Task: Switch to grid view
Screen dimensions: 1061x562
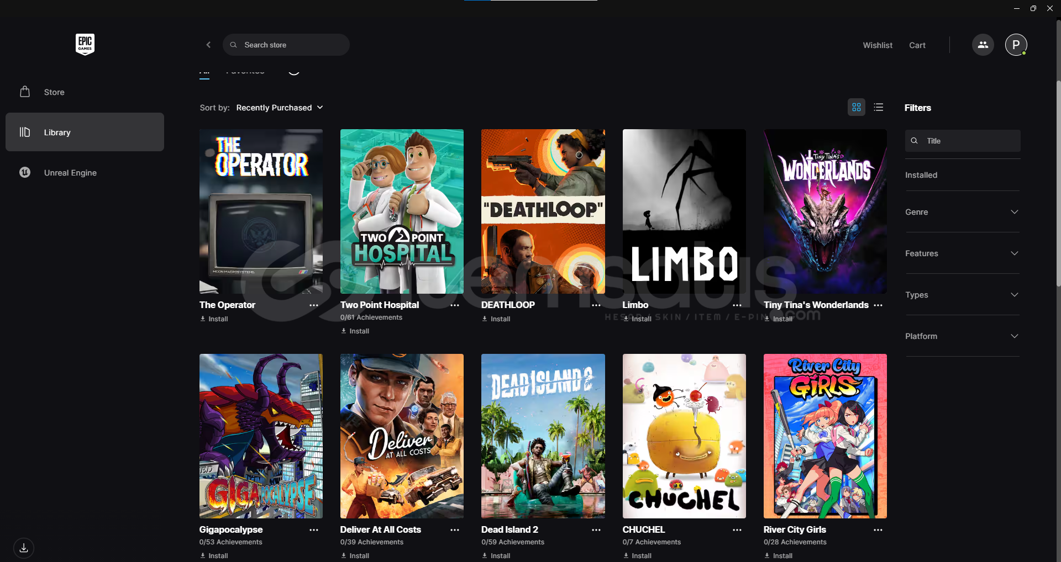Action: (x=857, y=107)
